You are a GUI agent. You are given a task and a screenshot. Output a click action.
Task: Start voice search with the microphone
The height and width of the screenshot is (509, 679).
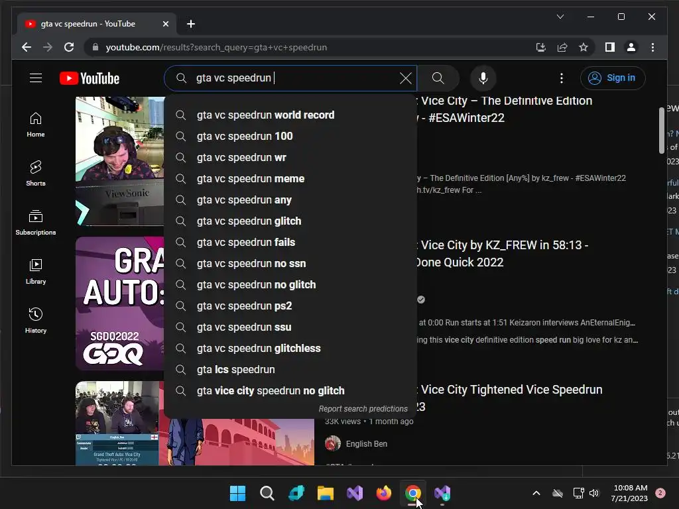click(x=483, y=78)
